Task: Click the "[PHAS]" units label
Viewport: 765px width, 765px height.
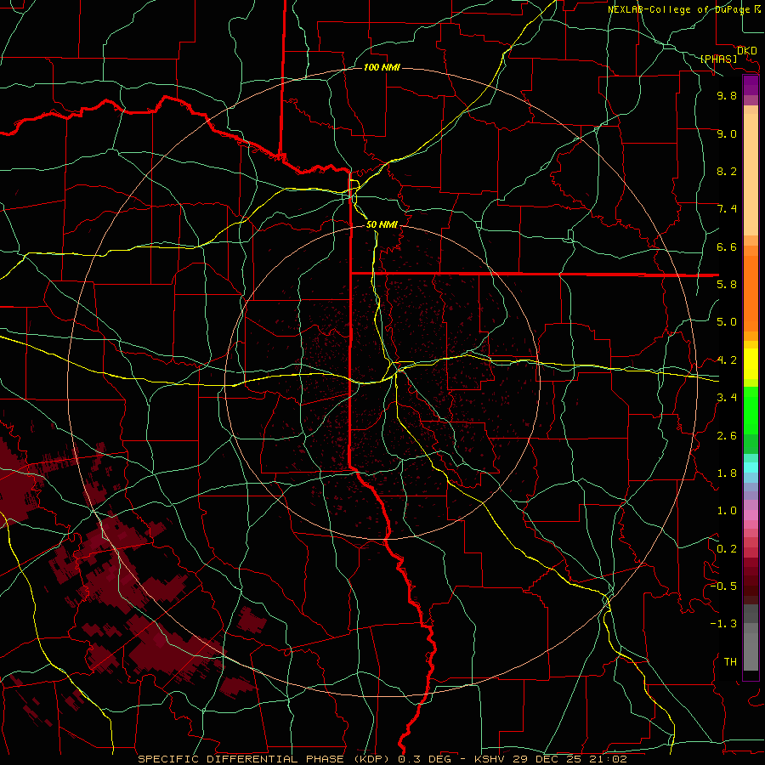Action: (718, 59)
